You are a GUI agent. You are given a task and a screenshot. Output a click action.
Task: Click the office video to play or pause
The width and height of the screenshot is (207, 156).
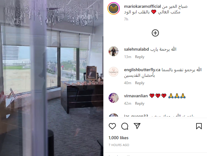52,78
